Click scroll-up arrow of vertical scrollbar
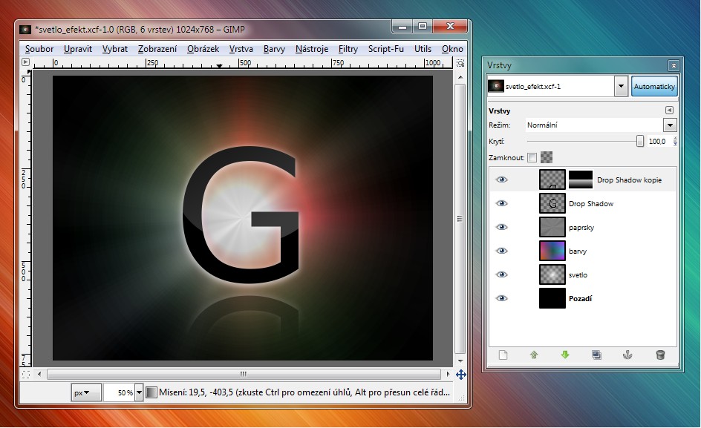The width and height of the screenshot is (701, 428). click(x=460, y=77)
